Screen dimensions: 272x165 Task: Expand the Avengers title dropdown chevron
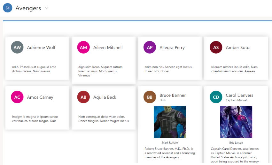pos(47,8)
